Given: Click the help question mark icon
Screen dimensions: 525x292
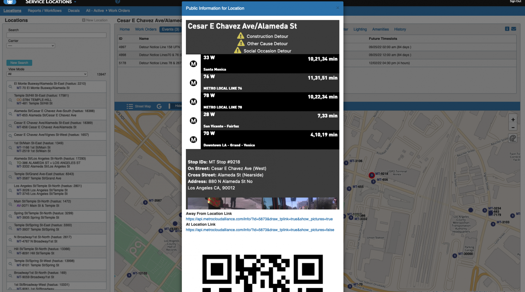Looking at the screenshot, I should (x=118, y=1).
